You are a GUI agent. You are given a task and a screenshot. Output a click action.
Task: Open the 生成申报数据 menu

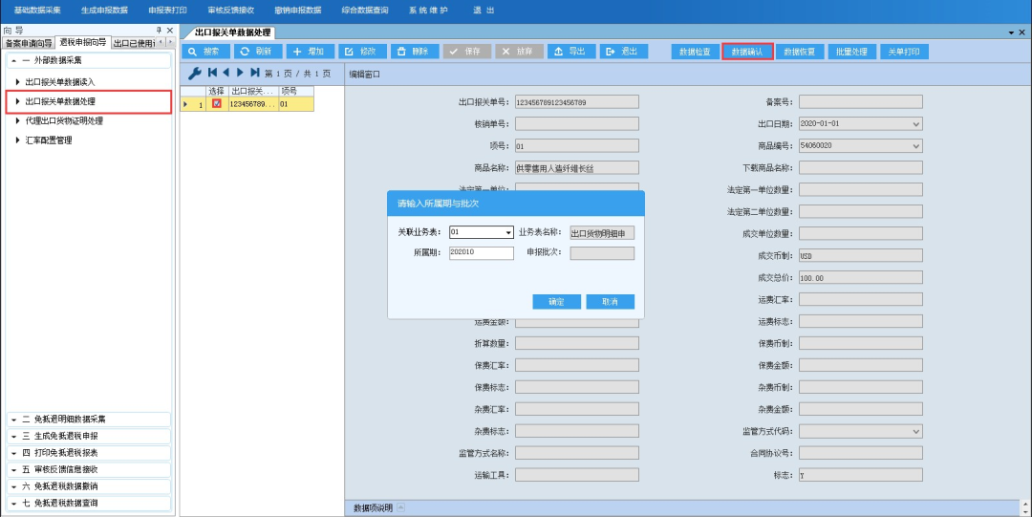click(104, 11)
